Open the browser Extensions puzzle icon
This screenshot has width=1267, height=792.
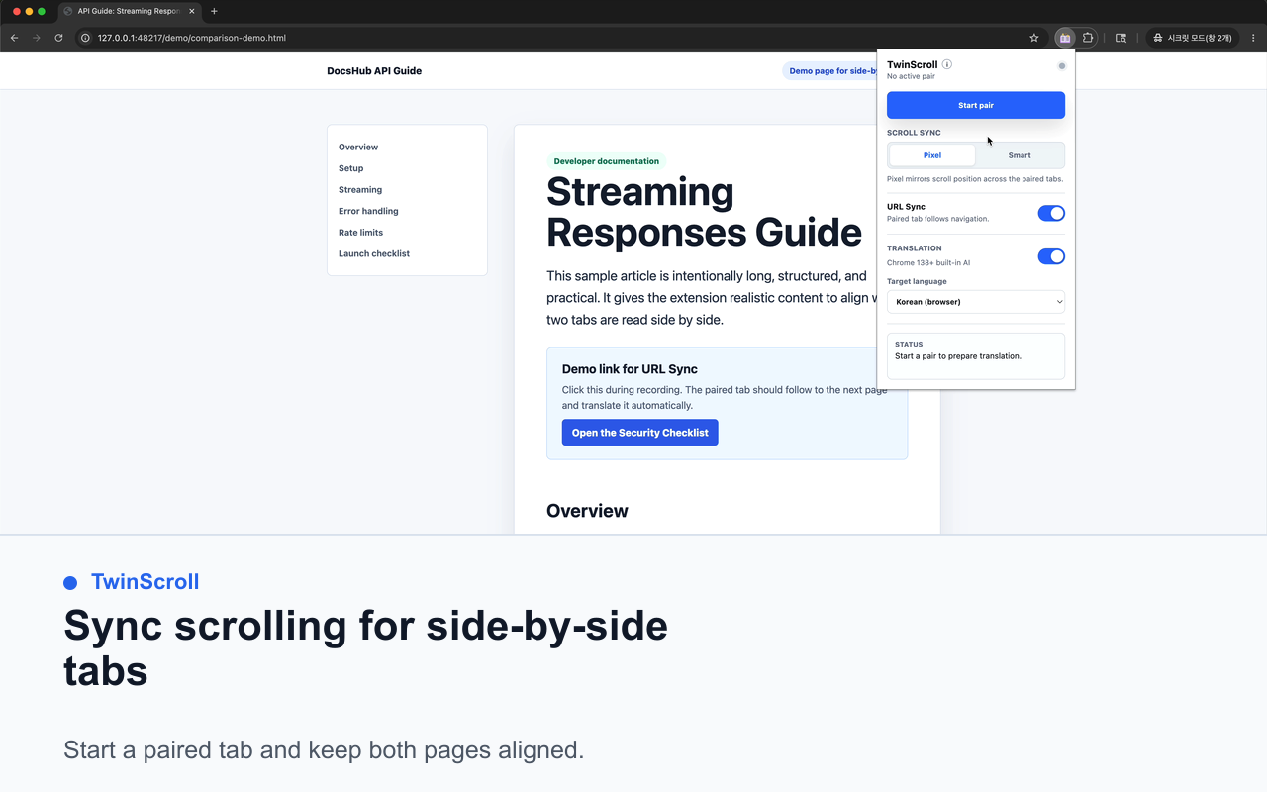pyautogui.click(x=1088, y=38)
